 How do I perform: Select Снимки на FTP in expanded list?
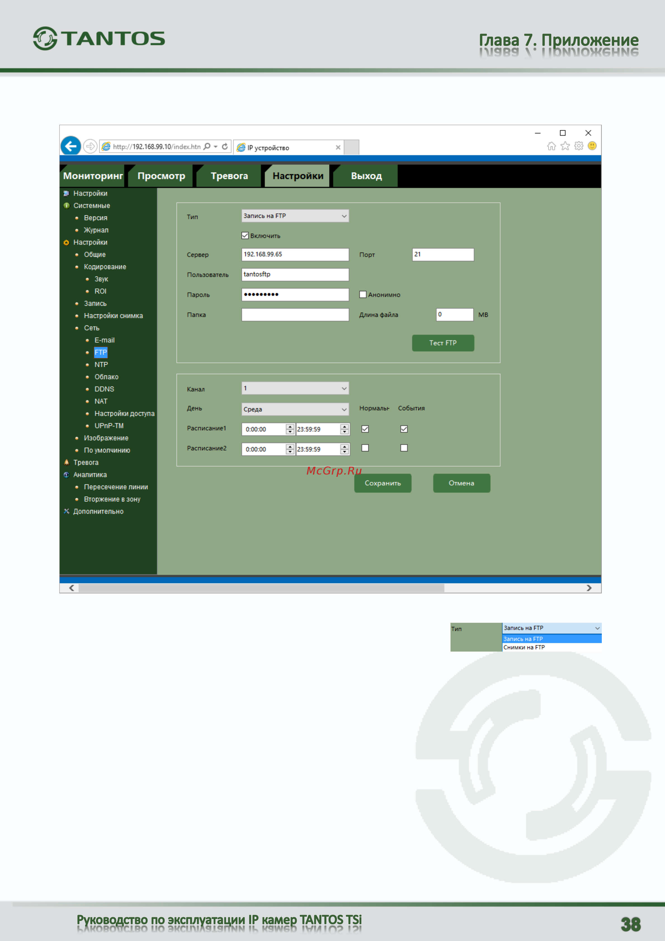[551, 647]
